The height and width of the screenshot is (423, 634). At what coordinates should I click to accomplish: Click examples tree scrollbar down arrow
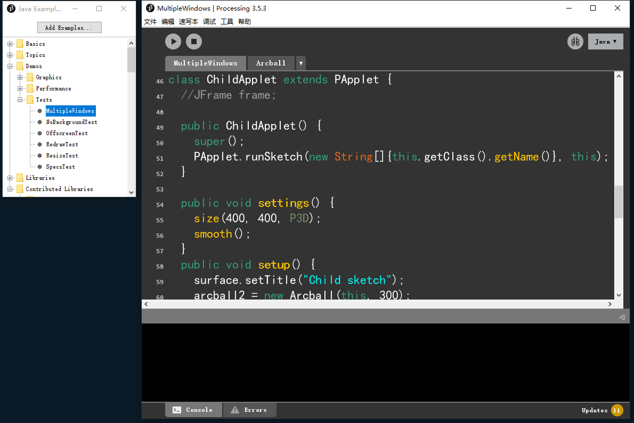pos(131,193)
